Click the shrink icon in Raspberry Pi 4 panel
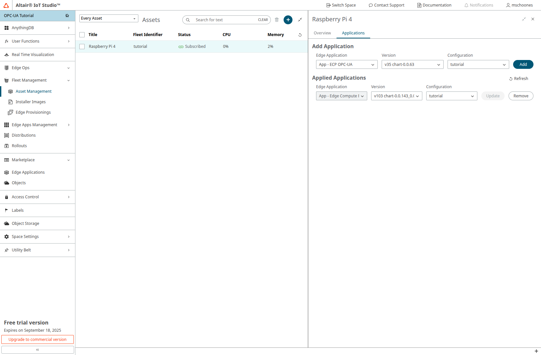 524,19
